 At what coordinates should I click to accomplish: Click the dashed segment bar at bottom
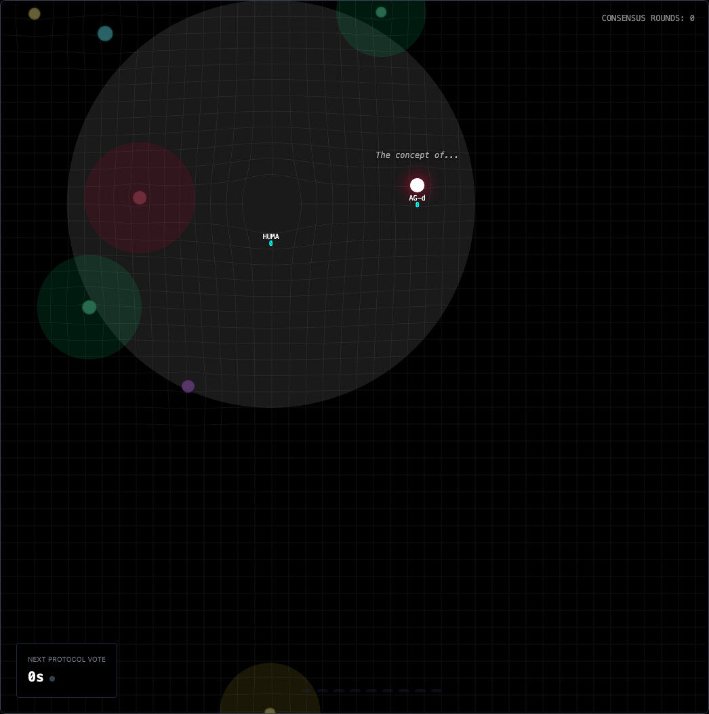tap(371, 691)
